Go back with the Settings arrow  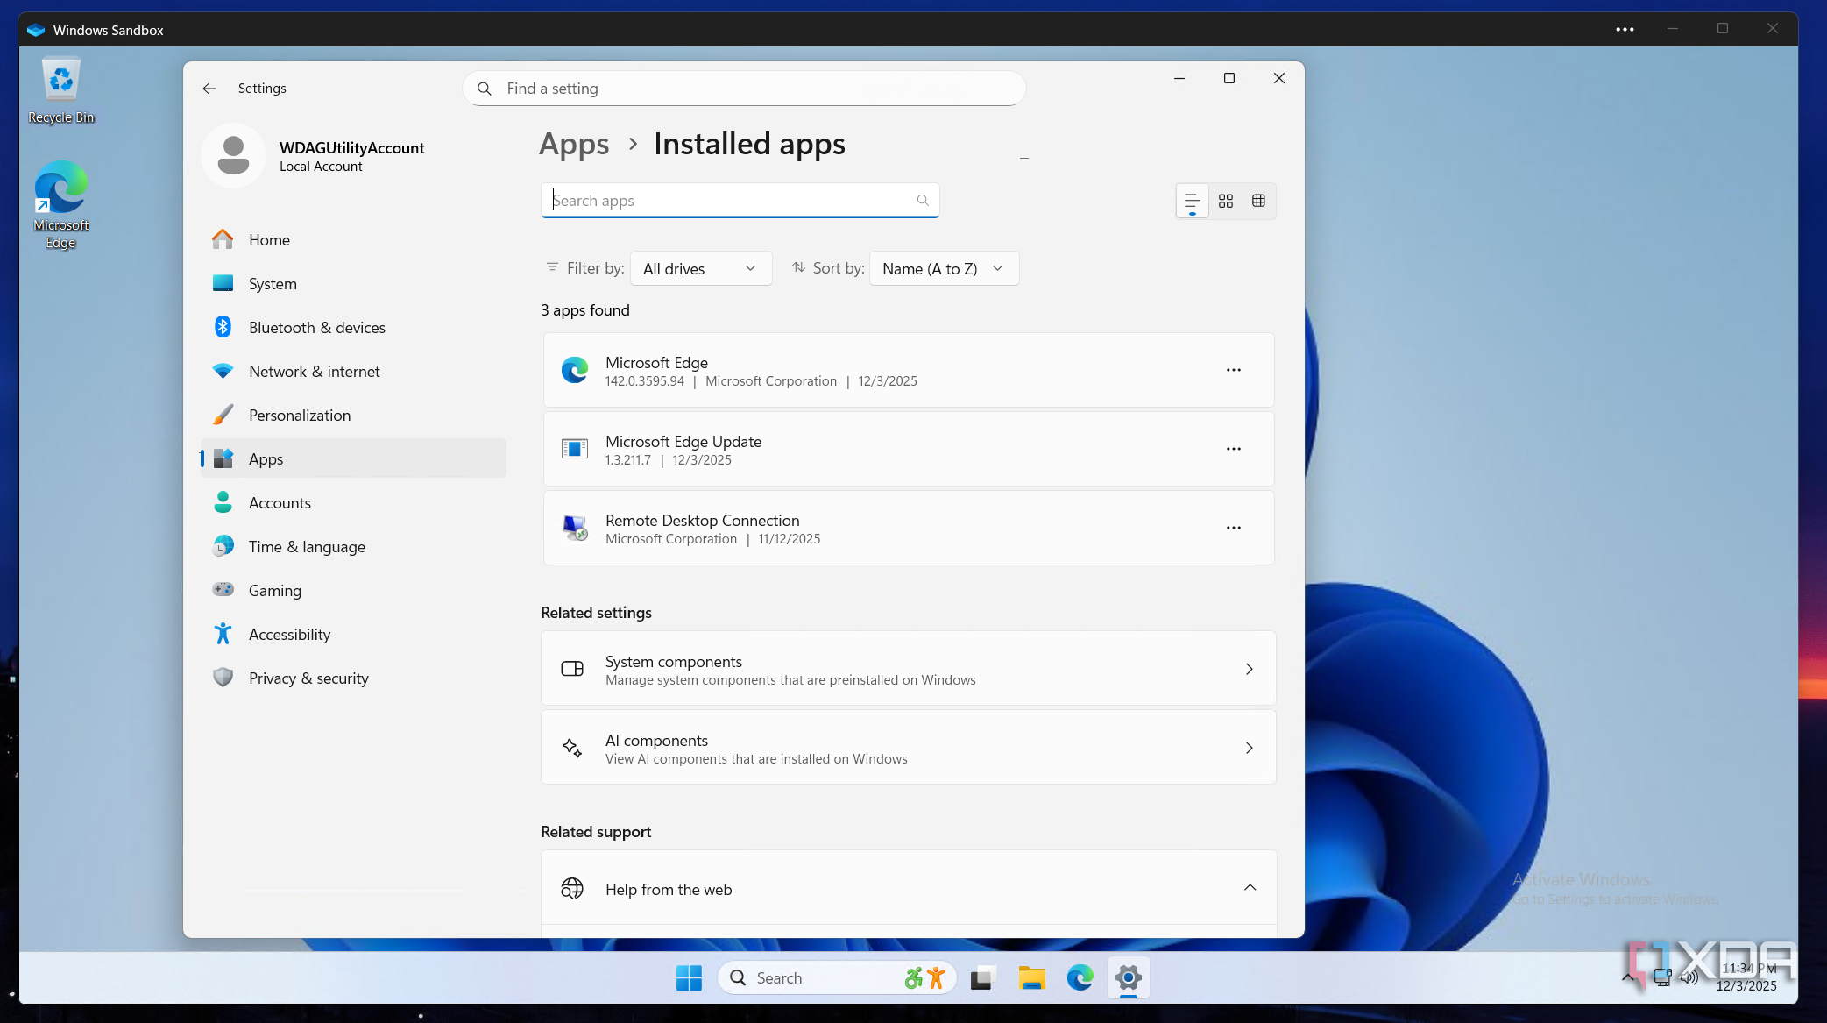209,89
